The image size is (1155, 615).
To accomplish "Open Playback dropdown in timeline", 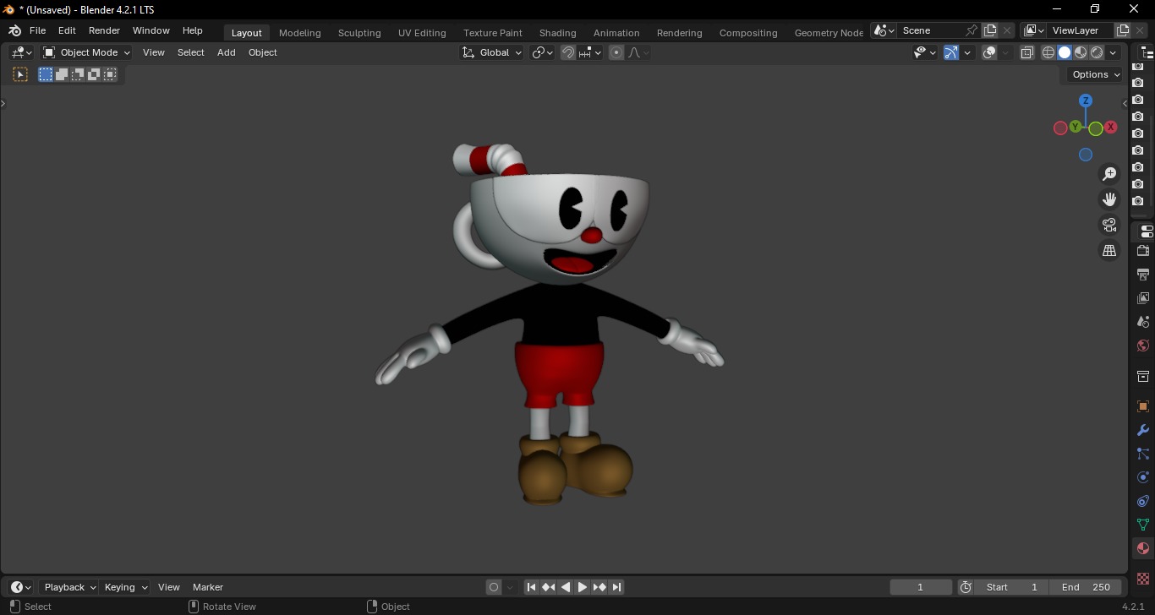I will [69, 587].
